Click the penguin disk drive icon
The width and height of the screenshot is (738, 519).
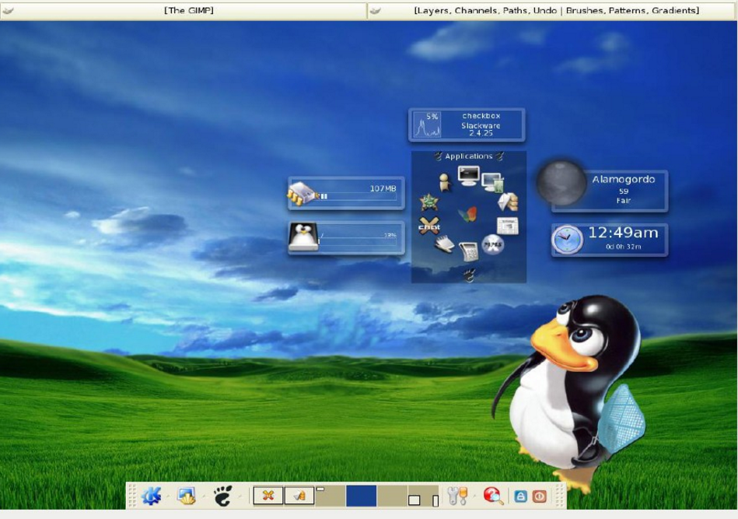[x=303, y=237]
